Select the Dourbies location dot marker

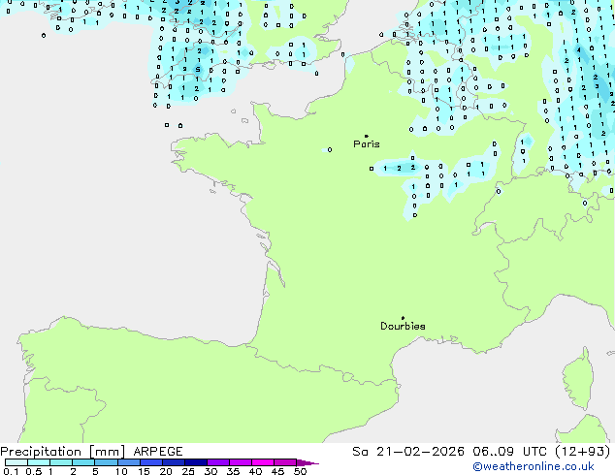tap(403, 318)
